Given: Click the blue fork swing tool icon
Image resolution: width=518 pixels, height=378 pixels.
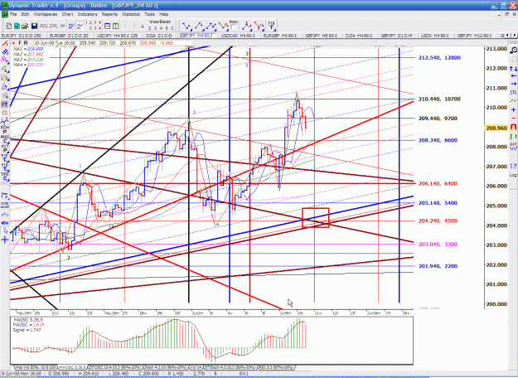Looking at the screenshot, I should [x=246, y=26].
